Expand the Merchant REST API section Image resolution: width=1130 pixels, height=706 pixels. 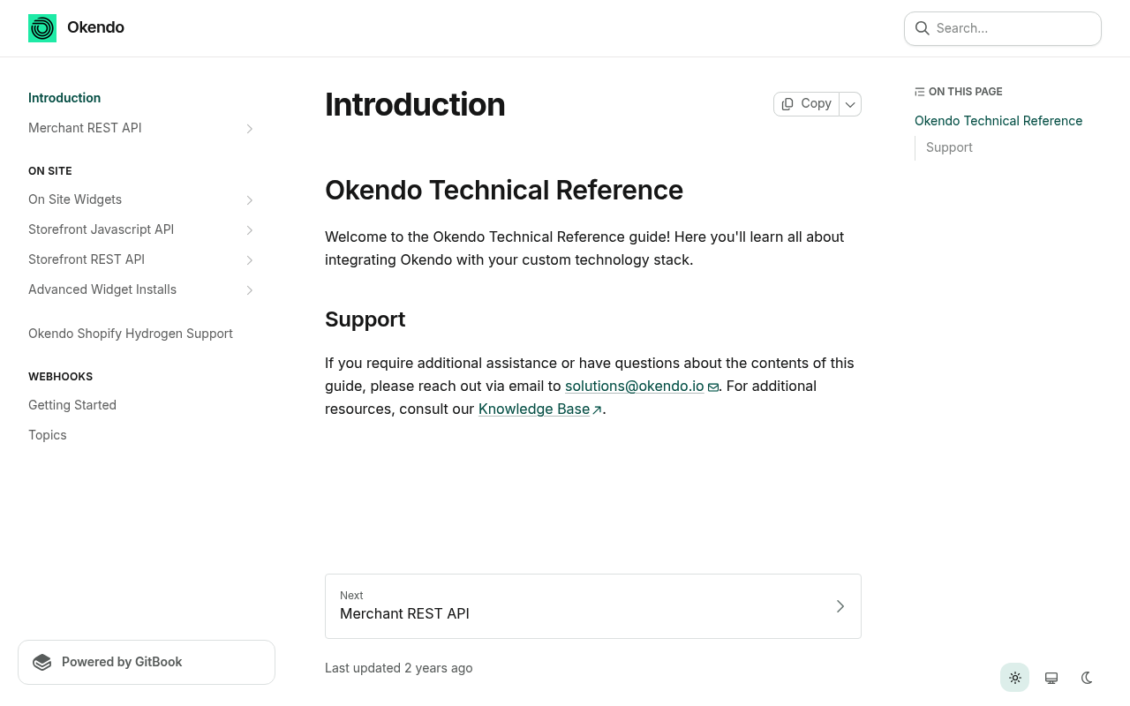(250, 129)
